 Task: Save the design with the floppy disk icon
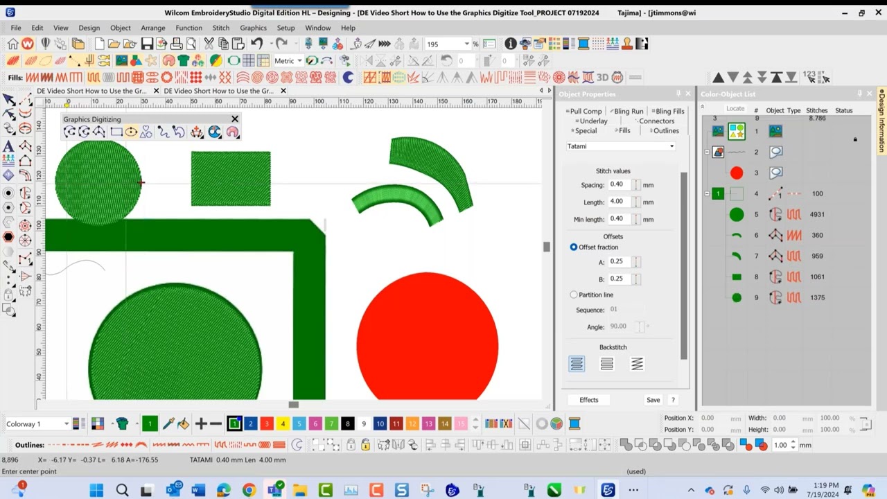click(x=146, y=44)
